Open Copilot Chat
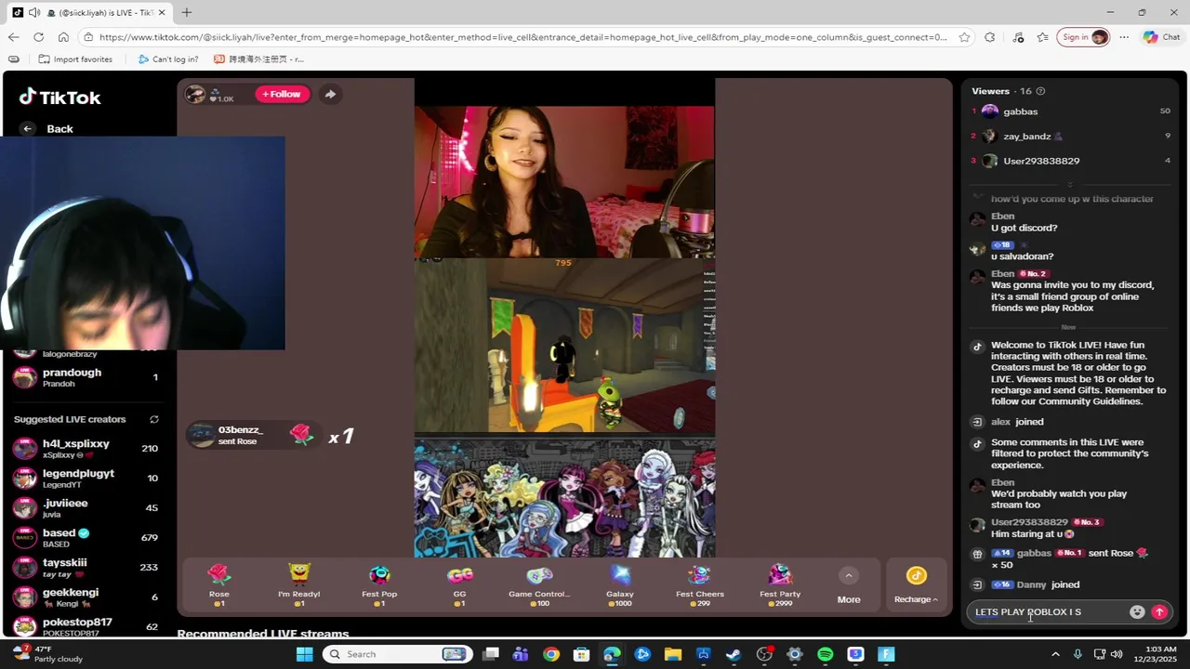Image resolution: width=1190 pixels, height=669 pixels. (1161, 37)
